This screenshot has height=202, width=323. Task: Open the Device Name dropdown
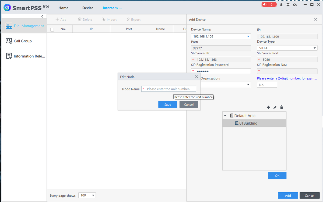(x=221, y=36)
